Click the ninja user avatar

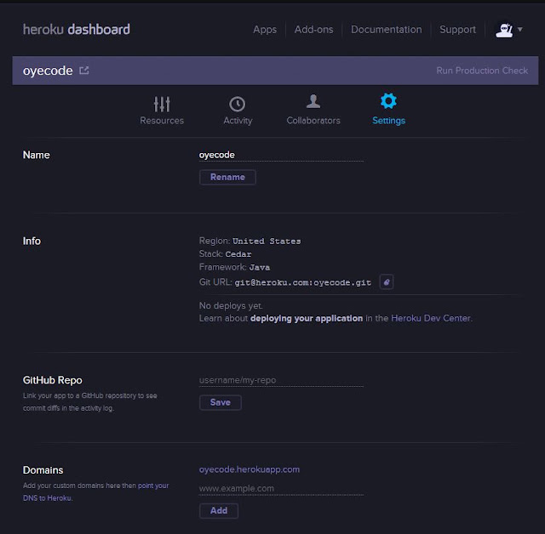coord(504,30)
